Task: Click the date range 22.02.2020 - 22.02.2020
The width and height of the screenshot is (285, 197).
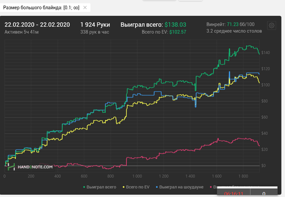Action: pos(37,25)
